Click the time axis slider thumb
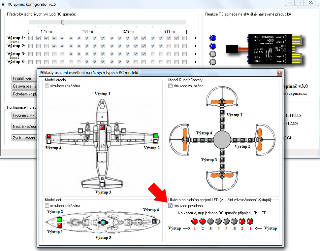The height and width of the screenshot is (251, 320). 63,22
